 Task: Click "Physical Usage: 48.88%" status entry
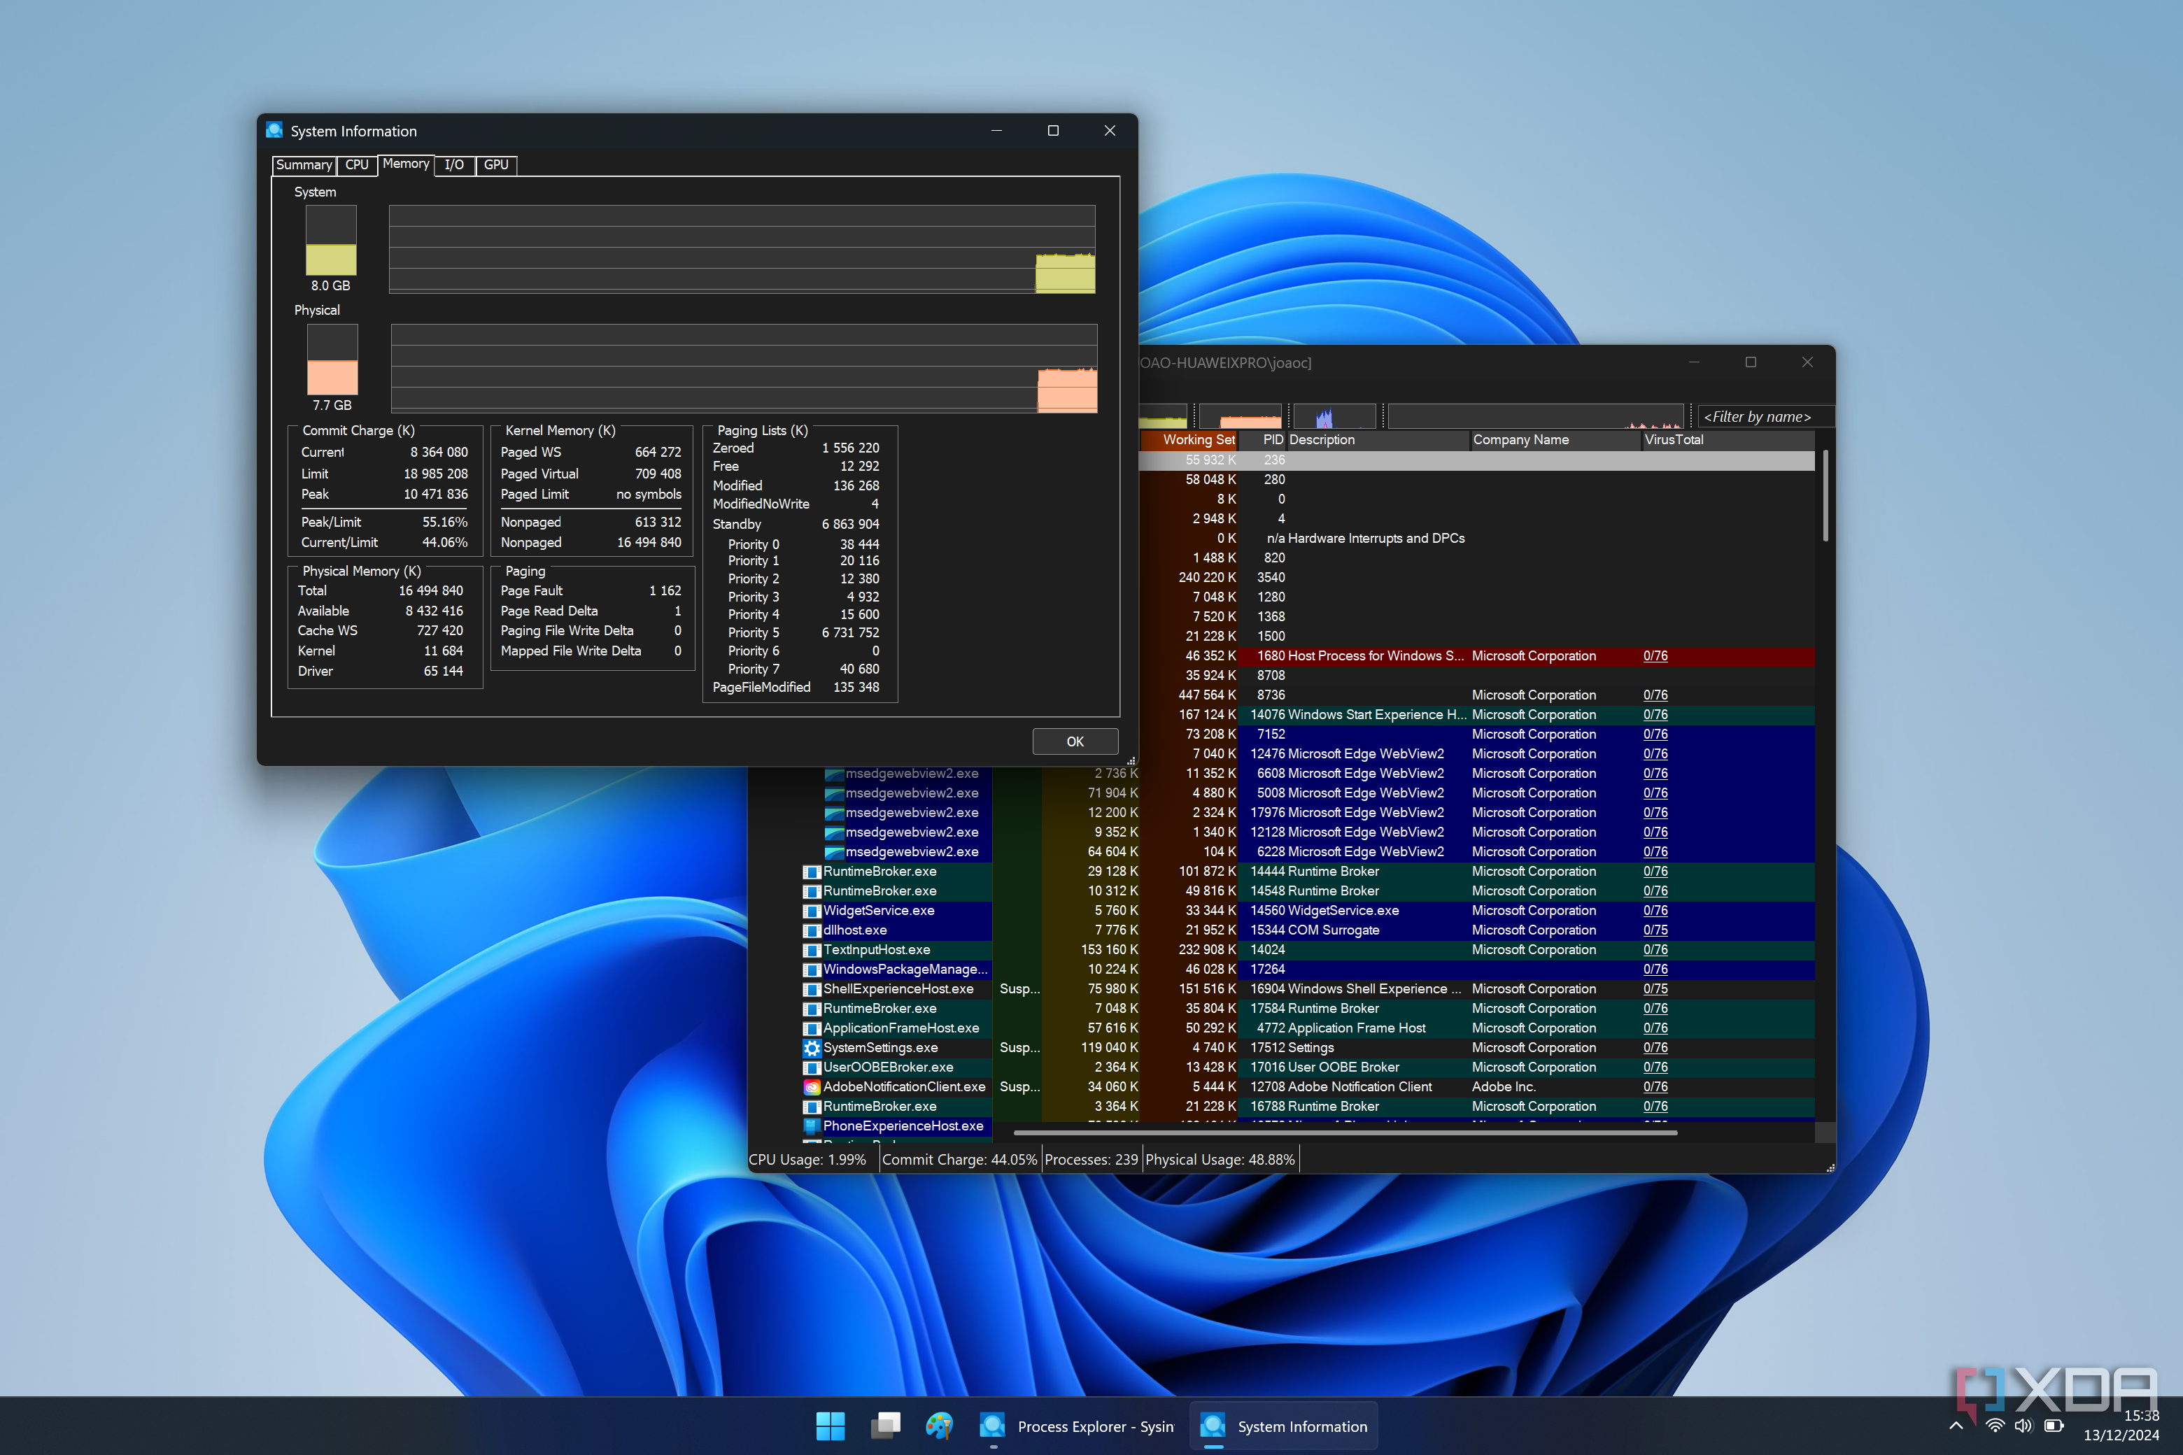(1220, 1160)
